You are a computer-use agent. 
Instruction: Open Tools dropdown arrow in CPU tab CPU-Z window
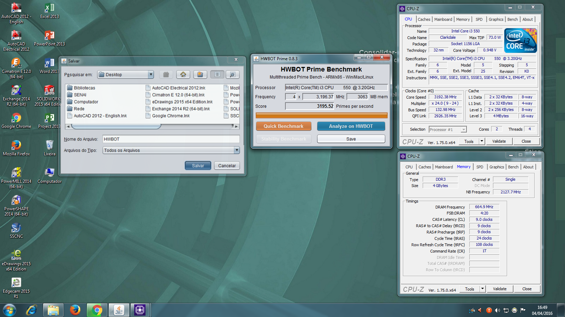coord(482,141)
